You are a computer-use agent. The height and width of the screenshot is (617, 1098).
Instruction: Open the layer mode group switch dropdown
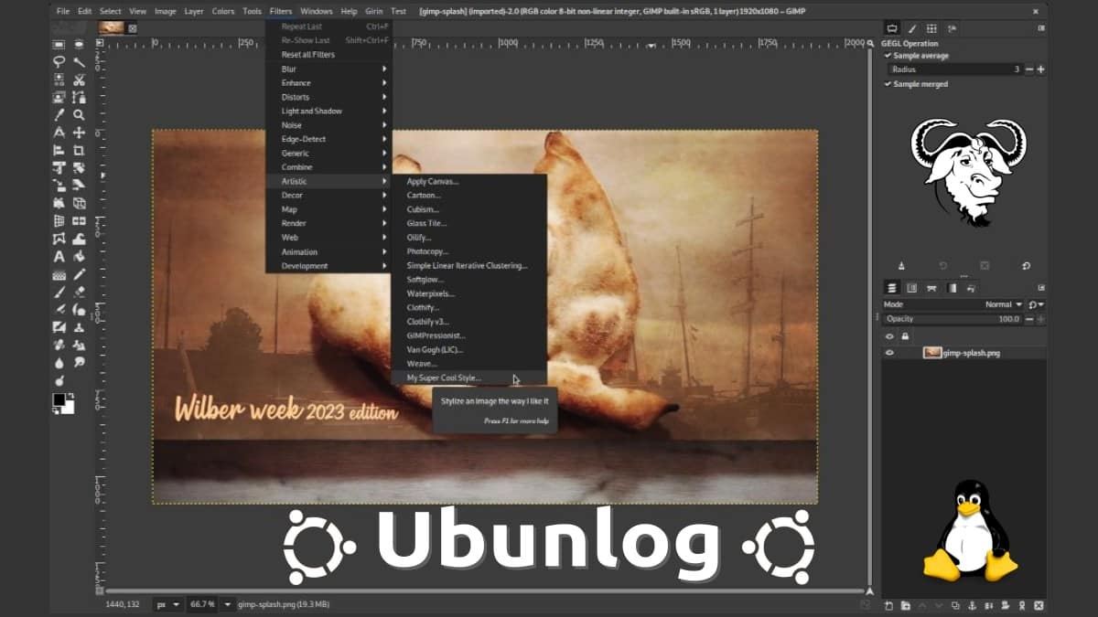pos(1036,304)
